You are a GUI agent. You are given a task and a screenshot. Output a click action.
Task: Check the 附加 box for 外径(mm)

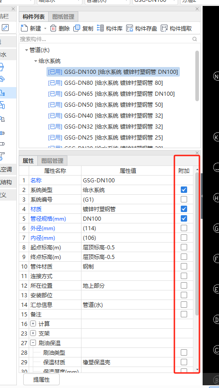(x=183, y=228)
